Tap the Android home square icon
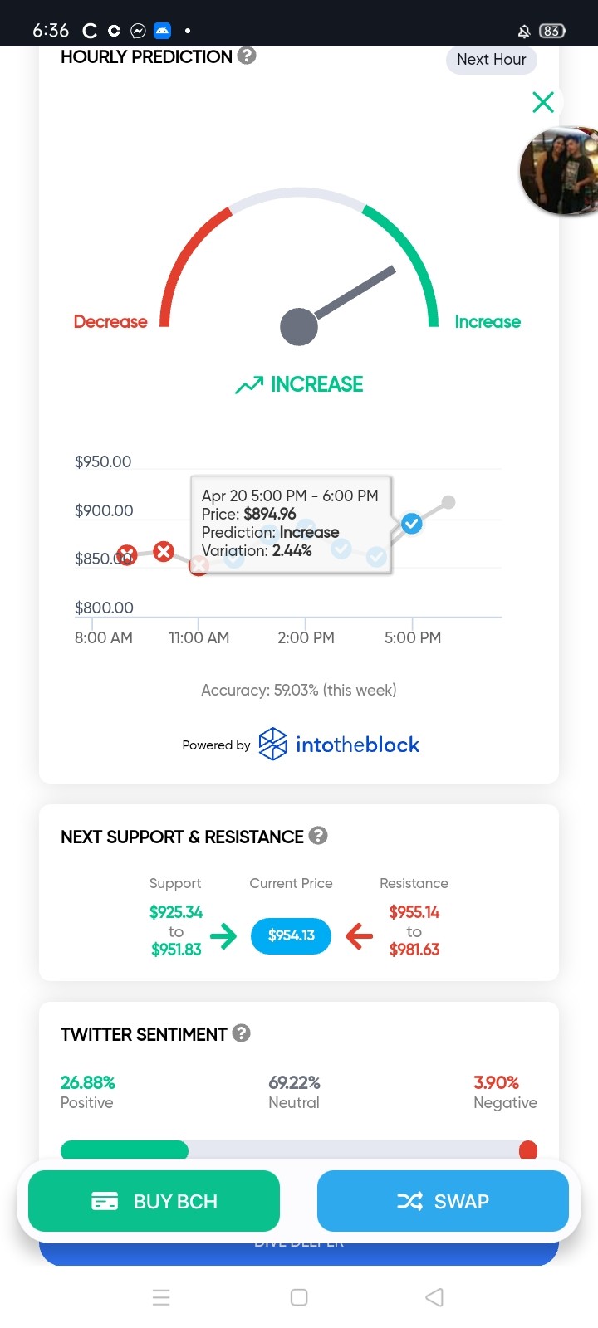This screenshot has height=1328, width=598. [x=299, y=1297]
